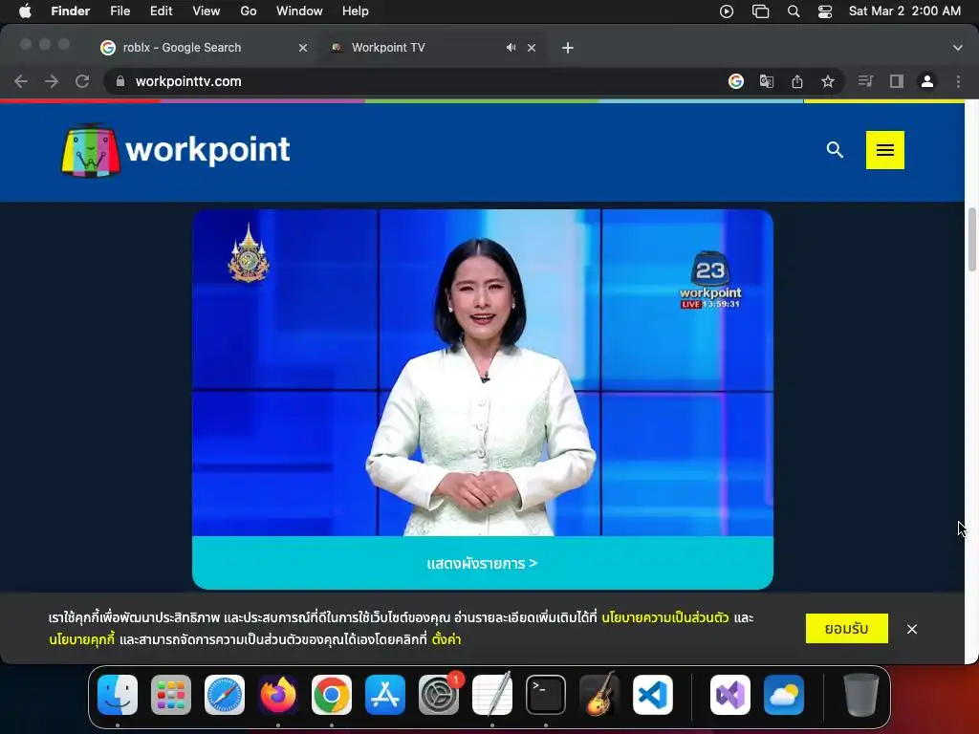The image size is (979, 734).
Task: Open a new browser tab
Action: [x=568, y=48]
